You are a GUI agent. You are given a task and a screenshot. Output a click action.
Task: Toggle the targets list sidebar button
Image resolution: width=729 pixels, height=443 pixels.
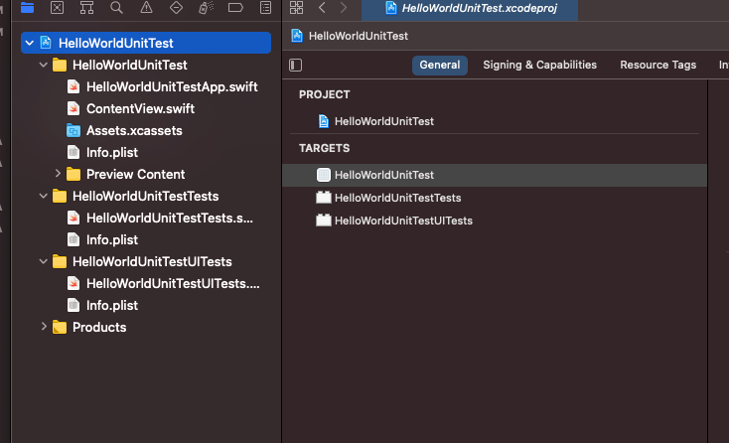[x=296, y=65]
